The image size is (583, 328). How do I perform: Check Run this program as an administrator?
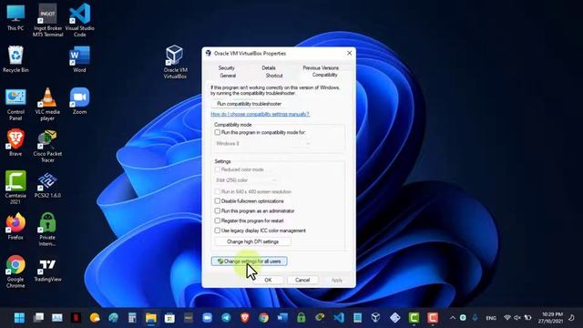point(218,210)
